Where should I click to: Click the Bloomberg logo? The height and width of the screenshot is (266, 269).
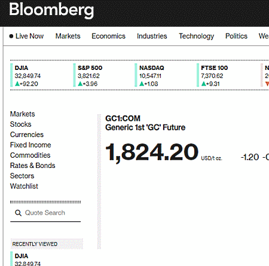tap(51, 10)
